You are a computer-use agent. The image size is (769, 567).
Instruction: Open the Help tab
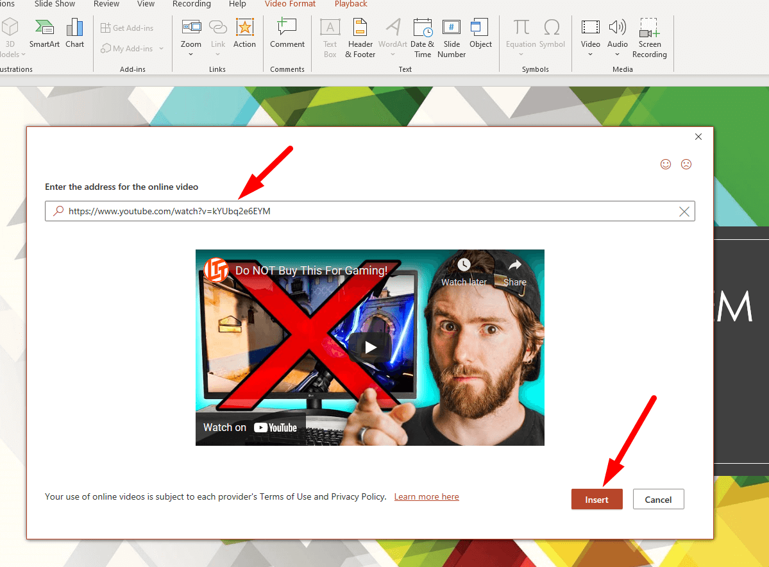237,4
